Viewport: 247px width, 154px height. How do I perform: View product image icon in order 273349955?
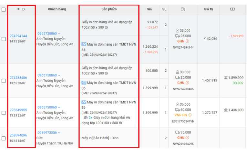tap(84, 102)
